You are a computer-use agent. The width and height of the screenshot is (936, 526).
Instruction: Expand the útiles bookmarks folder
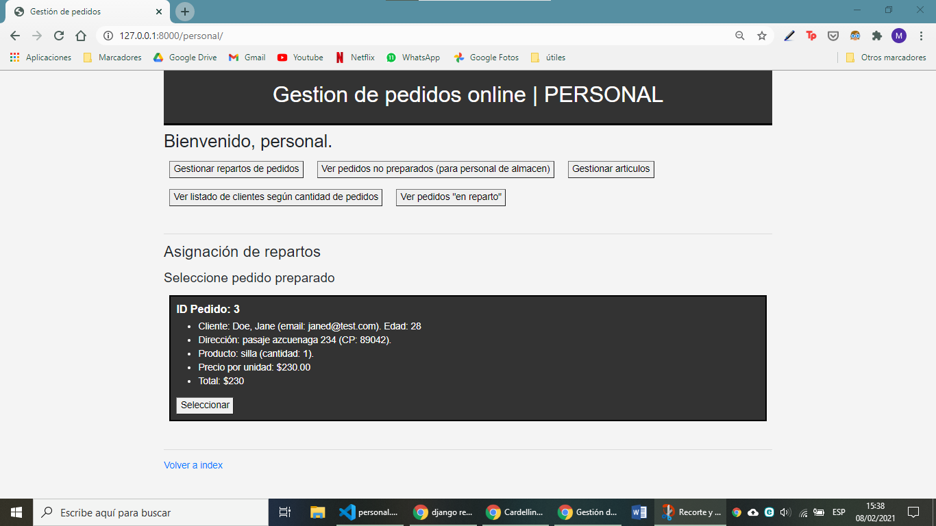548,58
